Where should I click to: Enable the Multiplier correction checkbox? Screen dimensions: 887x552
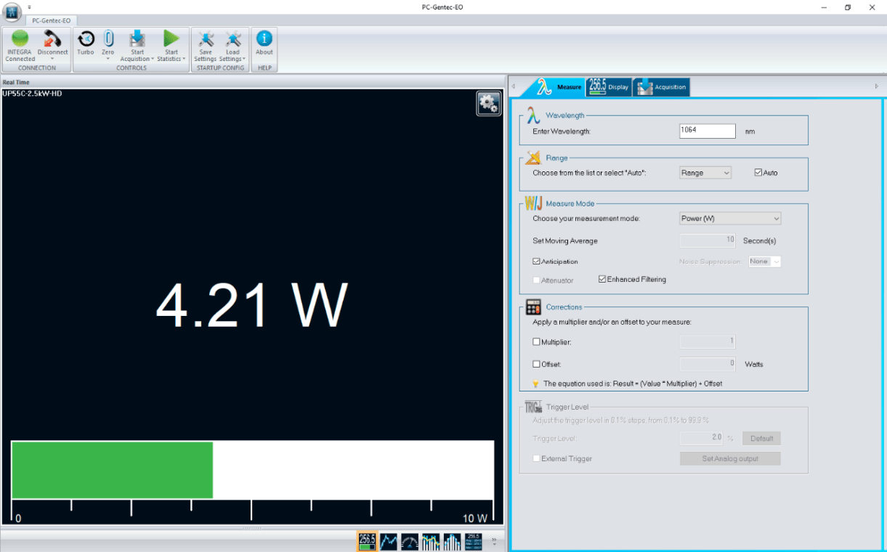point(536,341)
